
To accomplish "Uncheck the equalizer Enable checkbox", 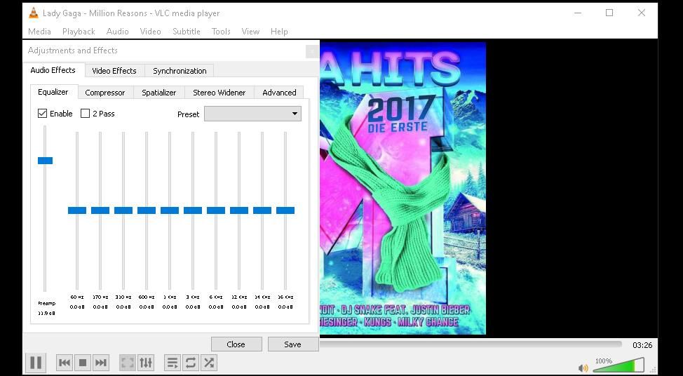I will pos(43,114).
